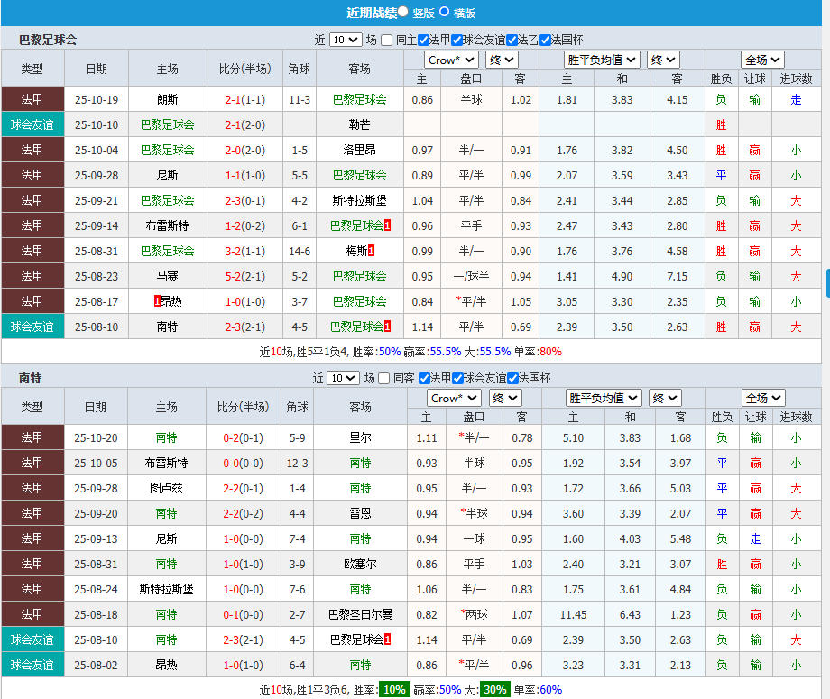The height and width of the screenshot is (699, 830).
Task: Uncheck the 法乙 league filter
Action: (512, 40)
